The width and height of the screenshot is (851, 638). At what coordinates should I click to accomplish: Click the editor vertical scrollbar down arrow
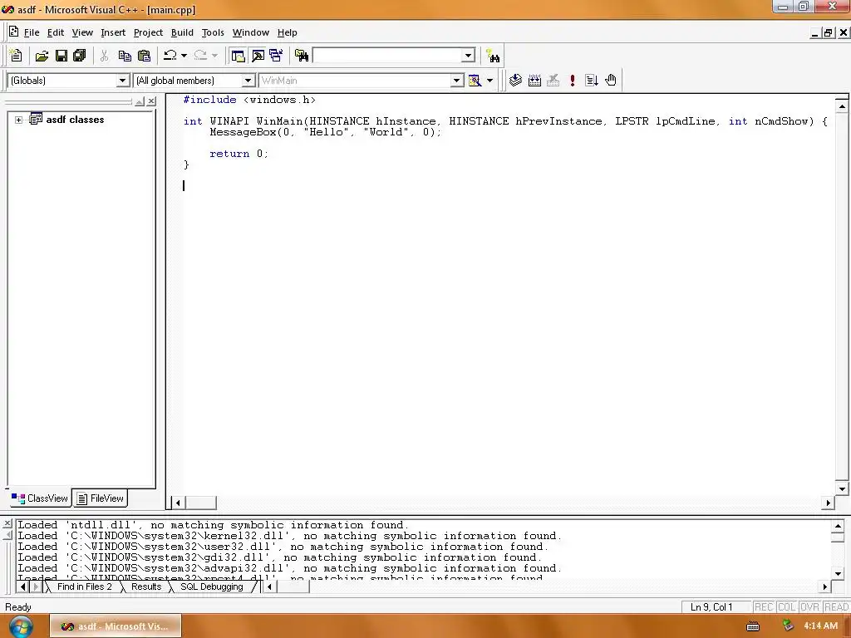pos(842,488)
